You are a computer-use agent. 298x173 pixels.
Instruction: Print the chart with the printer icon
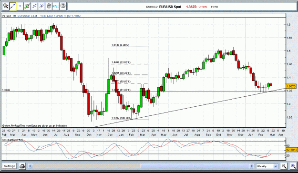22,166
